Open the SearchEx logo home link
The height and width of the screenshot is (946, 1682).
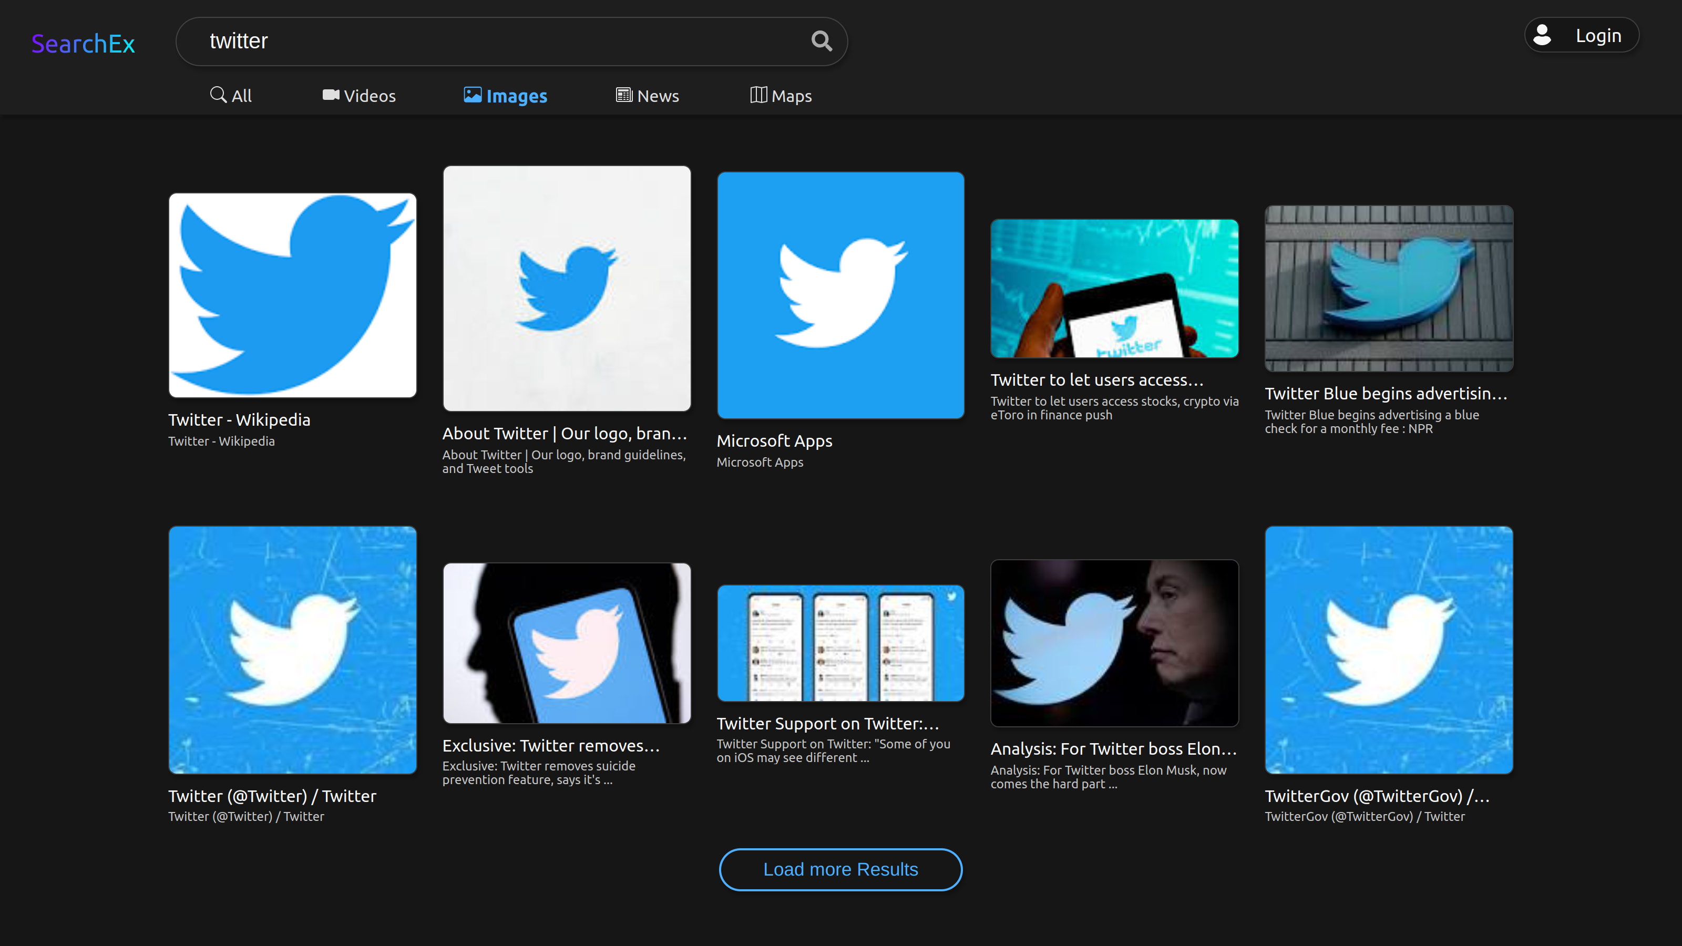(83, 44)
